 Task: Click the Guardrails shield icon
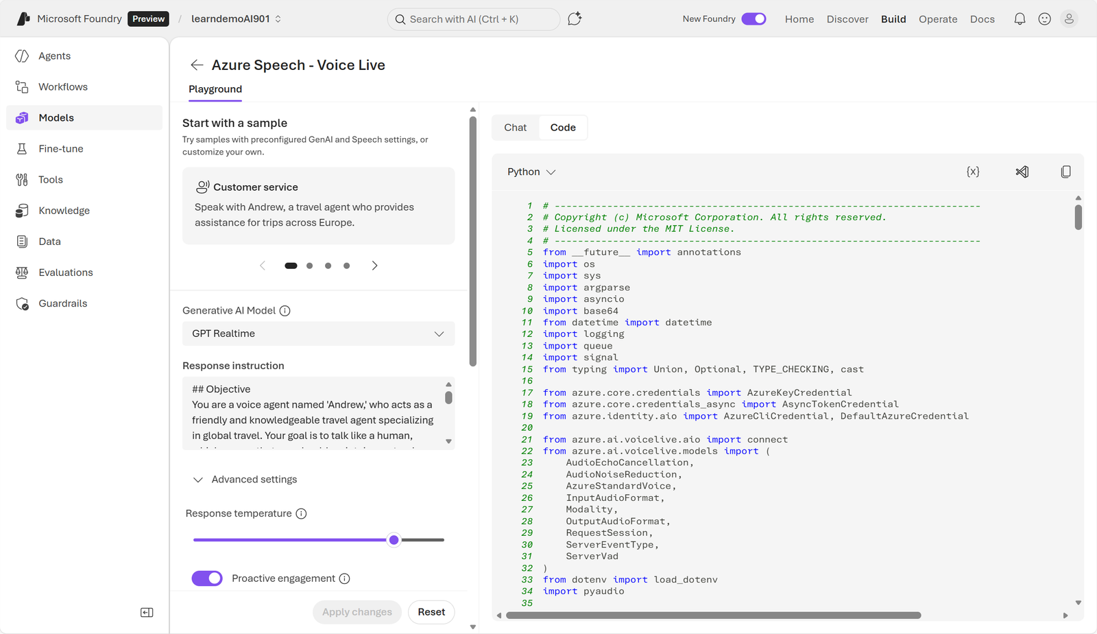coord(22,303)
